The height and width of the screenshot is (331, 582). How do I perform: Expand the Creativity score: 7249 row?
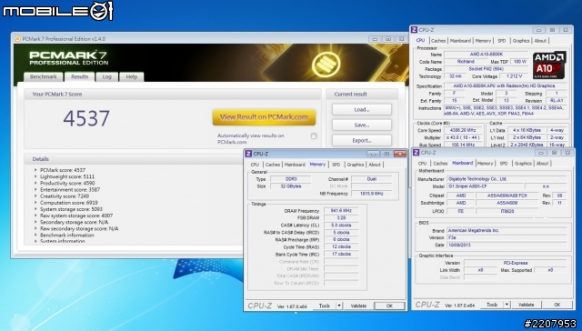click(x=35, y=196)
